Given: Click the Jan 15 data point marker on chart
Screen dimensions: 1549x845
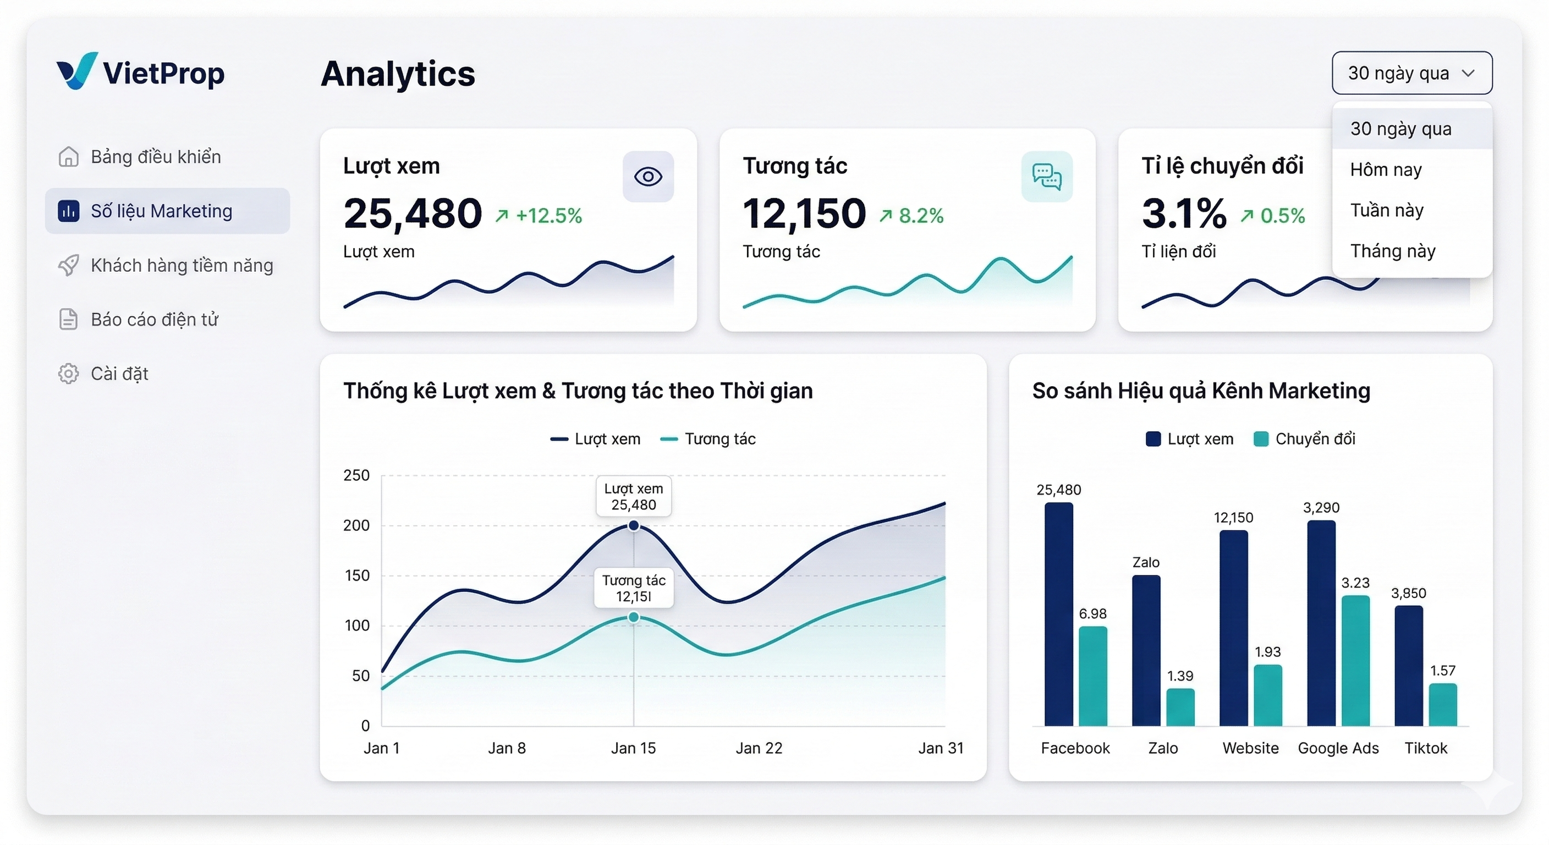Looking at the screenshot, I should coord(633,525).
